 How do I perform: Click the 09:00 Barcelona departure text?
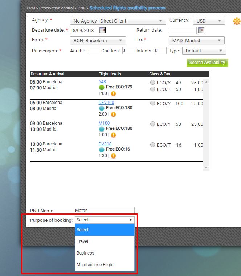point(46,123)
